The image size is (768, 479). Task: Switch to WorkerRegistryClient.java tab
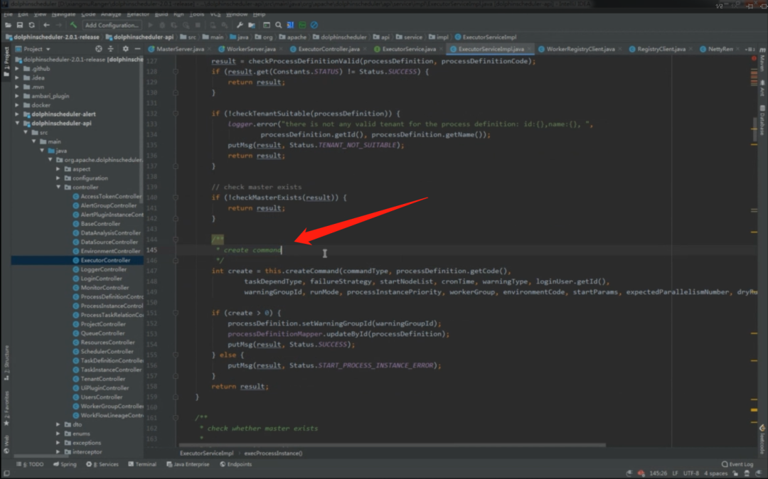click(x=580, y=49)
